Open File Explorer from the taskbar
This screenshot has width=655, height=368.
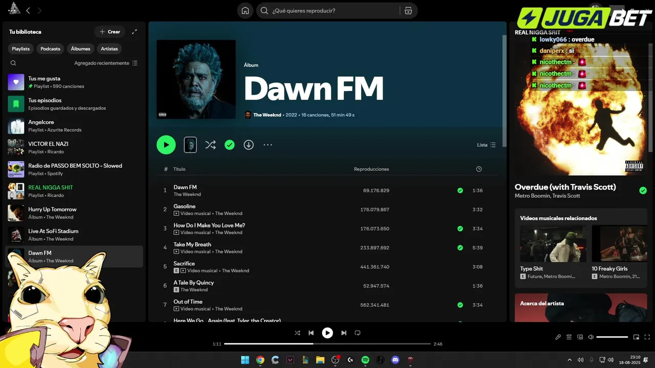click(320, 360)
